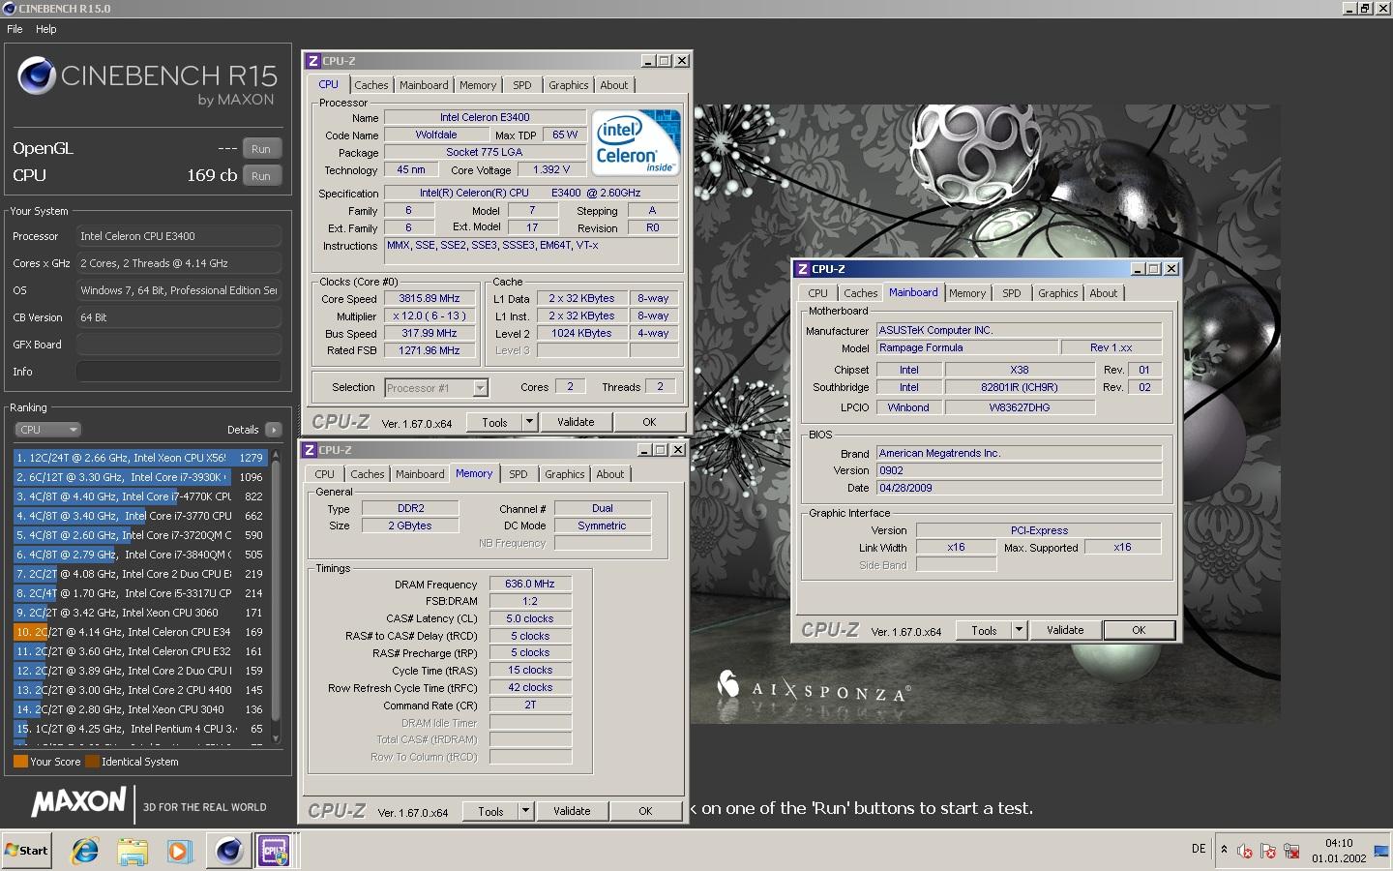Open Tools dropdown arrow in Memory CPU-Z window
This screenshot has width=1393, height=871.
click(x=525, y=811)
